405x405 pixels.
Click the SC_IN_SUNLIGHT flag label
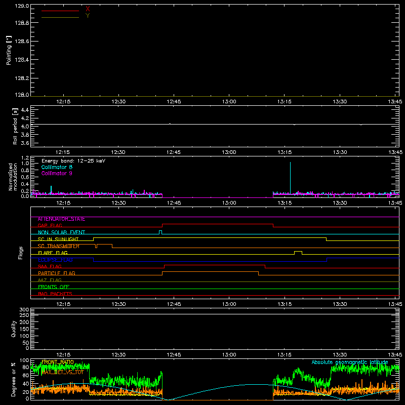pos(58,239)
